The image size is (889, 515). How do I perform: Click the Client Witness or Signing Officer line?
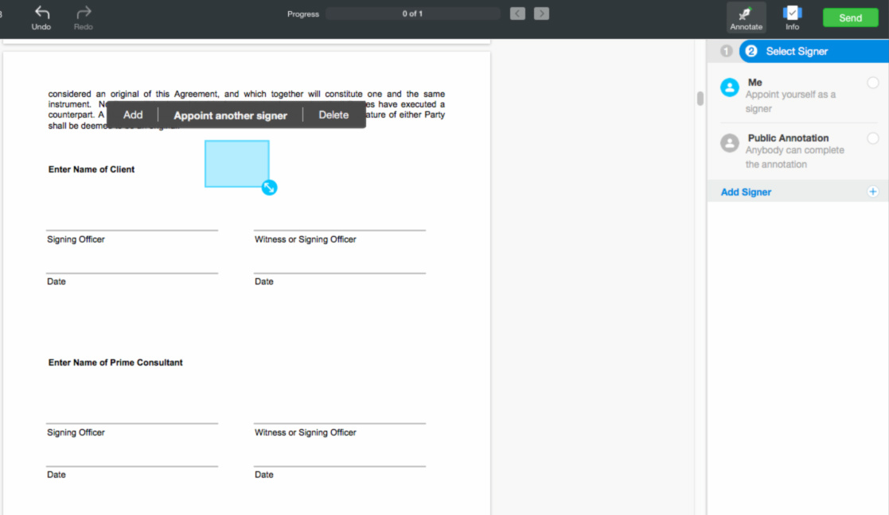(340, 230)
